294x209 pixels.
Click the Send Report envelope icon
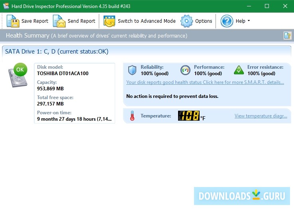[x=59, y=21]
